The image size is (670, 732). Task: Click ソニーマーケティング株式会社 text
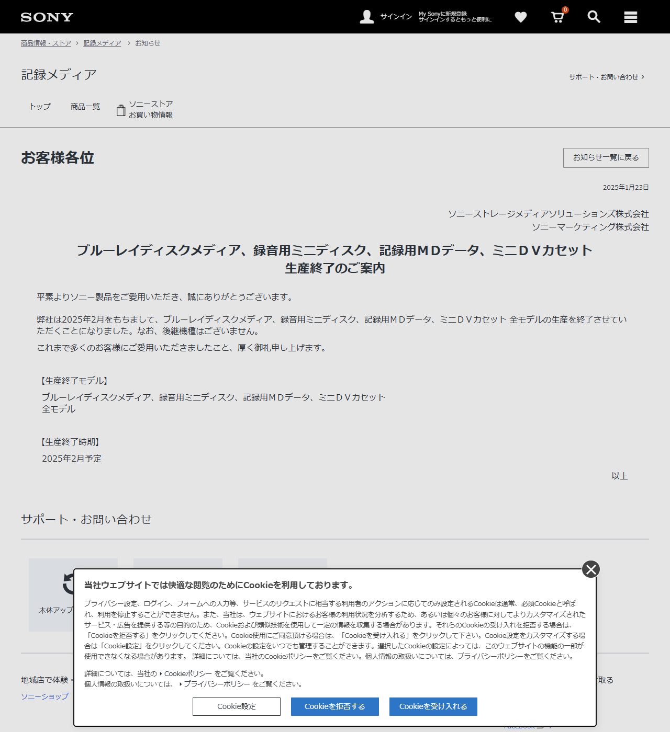(590, 227)
